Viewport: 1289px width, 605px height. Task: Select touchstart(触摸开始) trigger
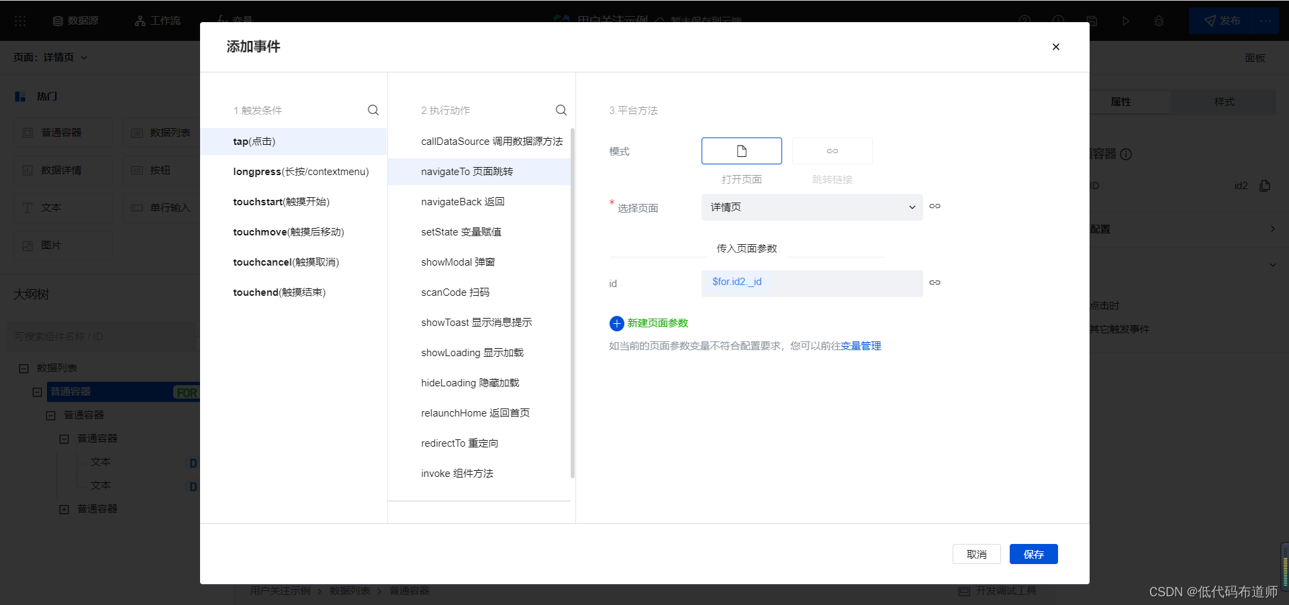(x=293, y=202)
